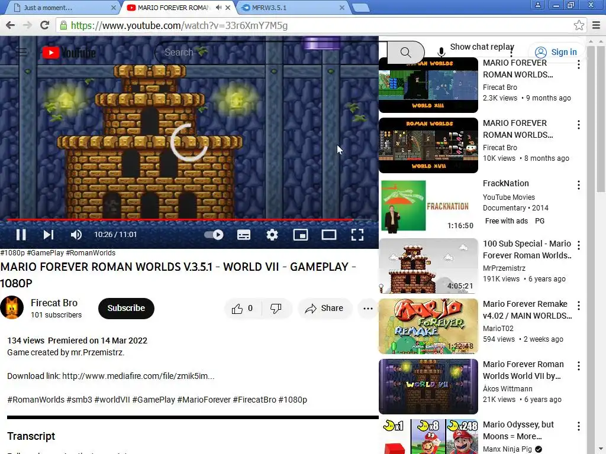Subscribe to Firecat Bro
The image size is (606, 454).
(x=126, y=308)
